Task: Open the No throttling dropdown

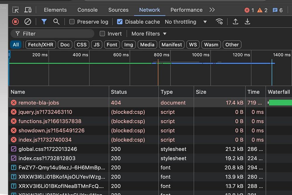Action: [x=186, y=22]
